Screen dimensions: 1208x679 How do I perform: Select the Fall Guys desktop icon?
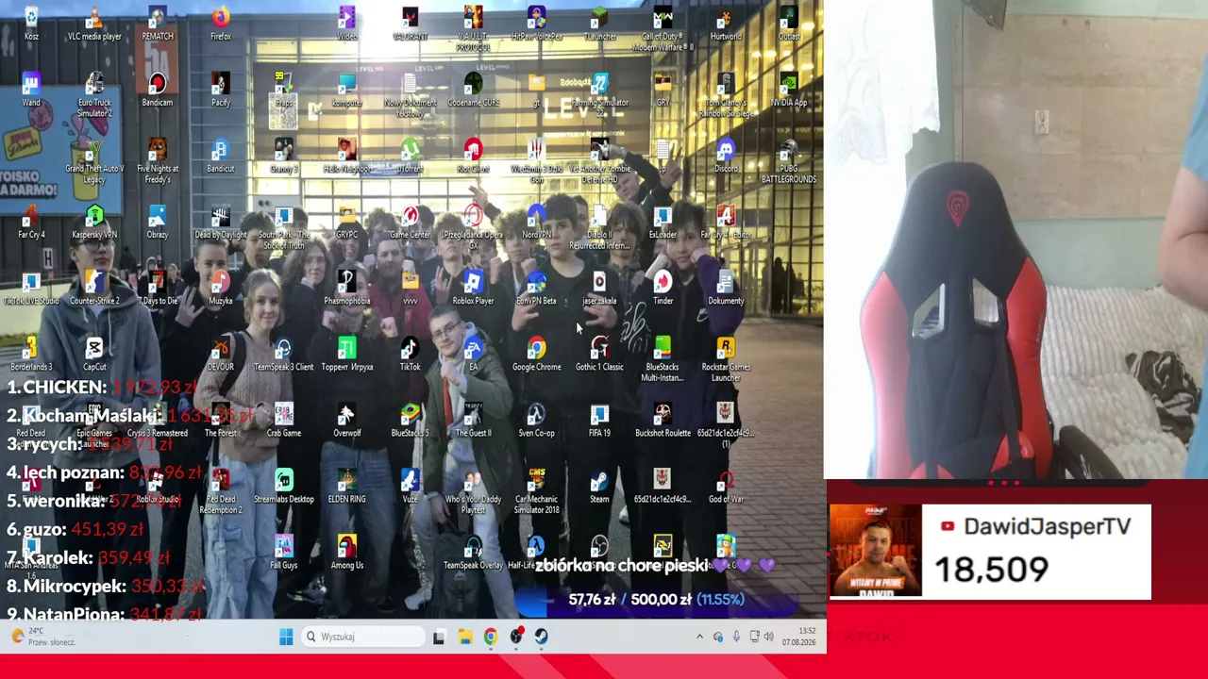[x=284, y=553]
